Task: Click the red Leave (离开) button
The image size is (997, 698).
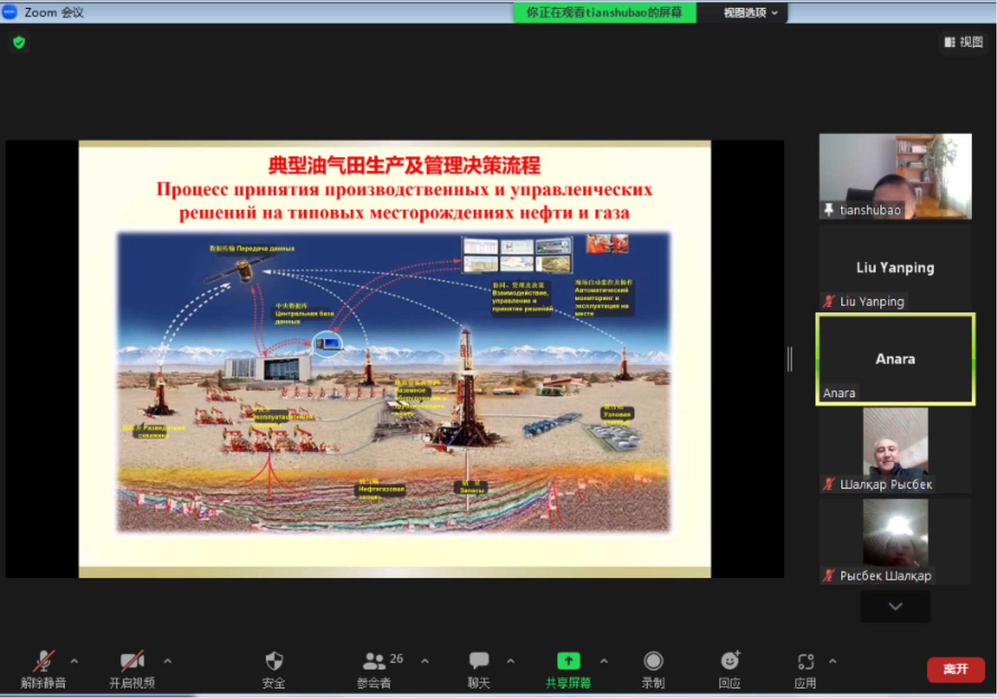Action: pos(955,669)
